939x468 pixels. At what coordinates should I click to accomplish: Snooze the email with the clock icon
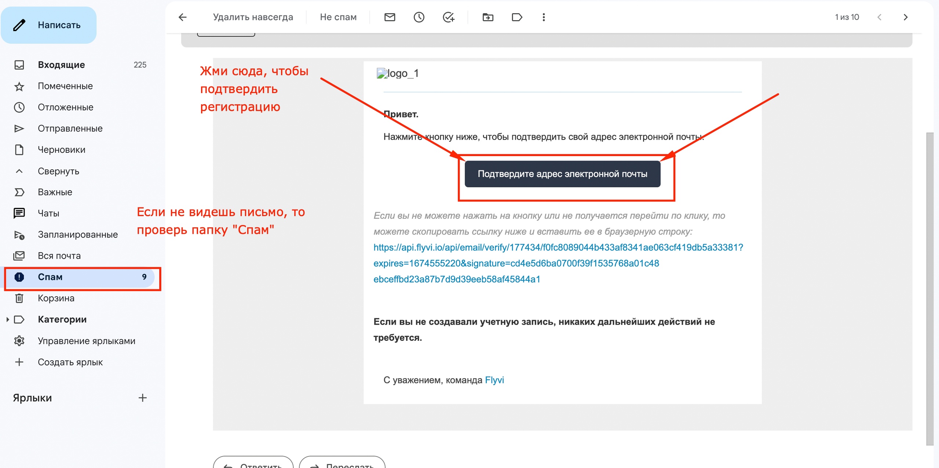419,17
